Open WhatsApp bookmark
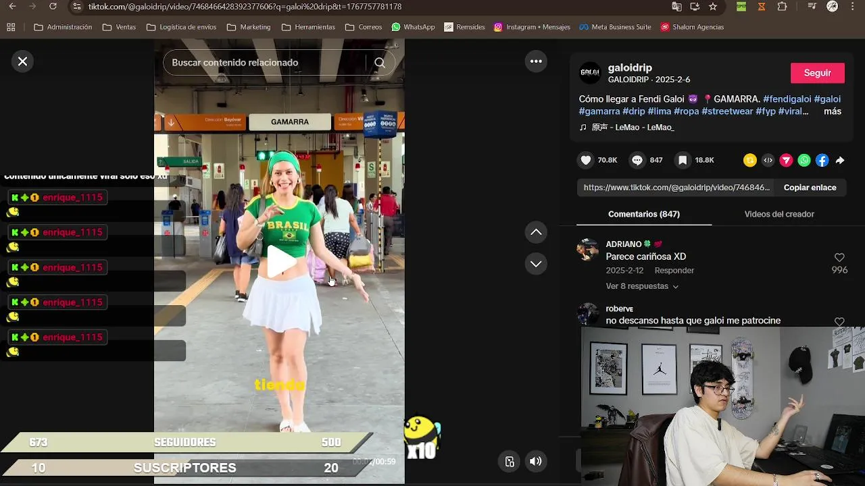 click(x=413, y=28)
